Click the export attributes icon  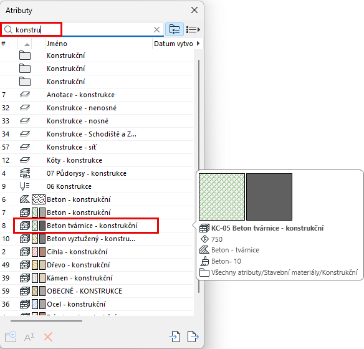pos(193,337)
